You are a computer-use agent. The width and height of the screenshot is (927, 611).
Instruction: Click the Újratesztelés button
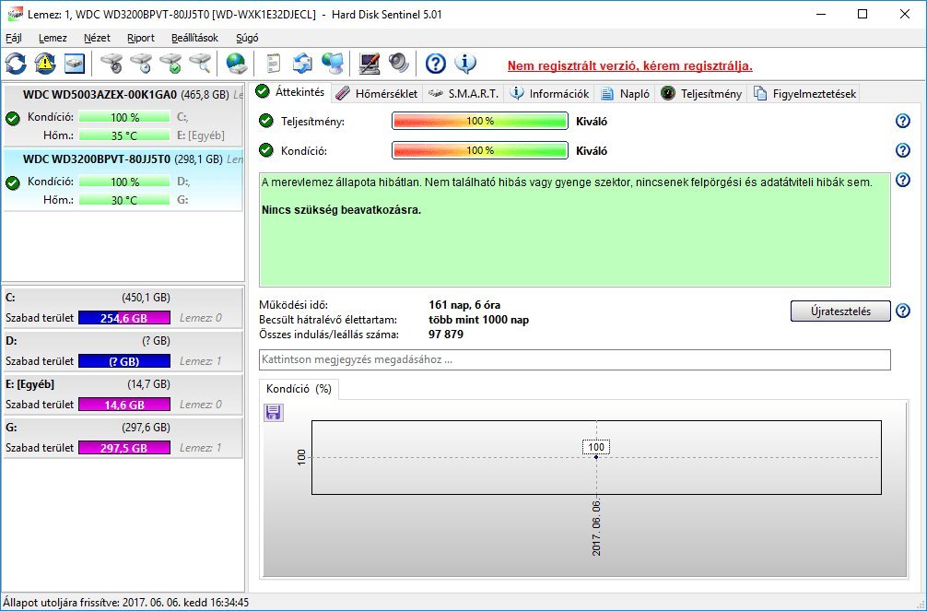click(840, 311)
